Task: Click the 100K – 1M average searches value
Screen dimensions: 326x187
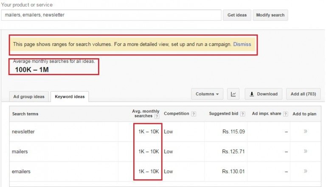Action: click(x=32, y=70)
